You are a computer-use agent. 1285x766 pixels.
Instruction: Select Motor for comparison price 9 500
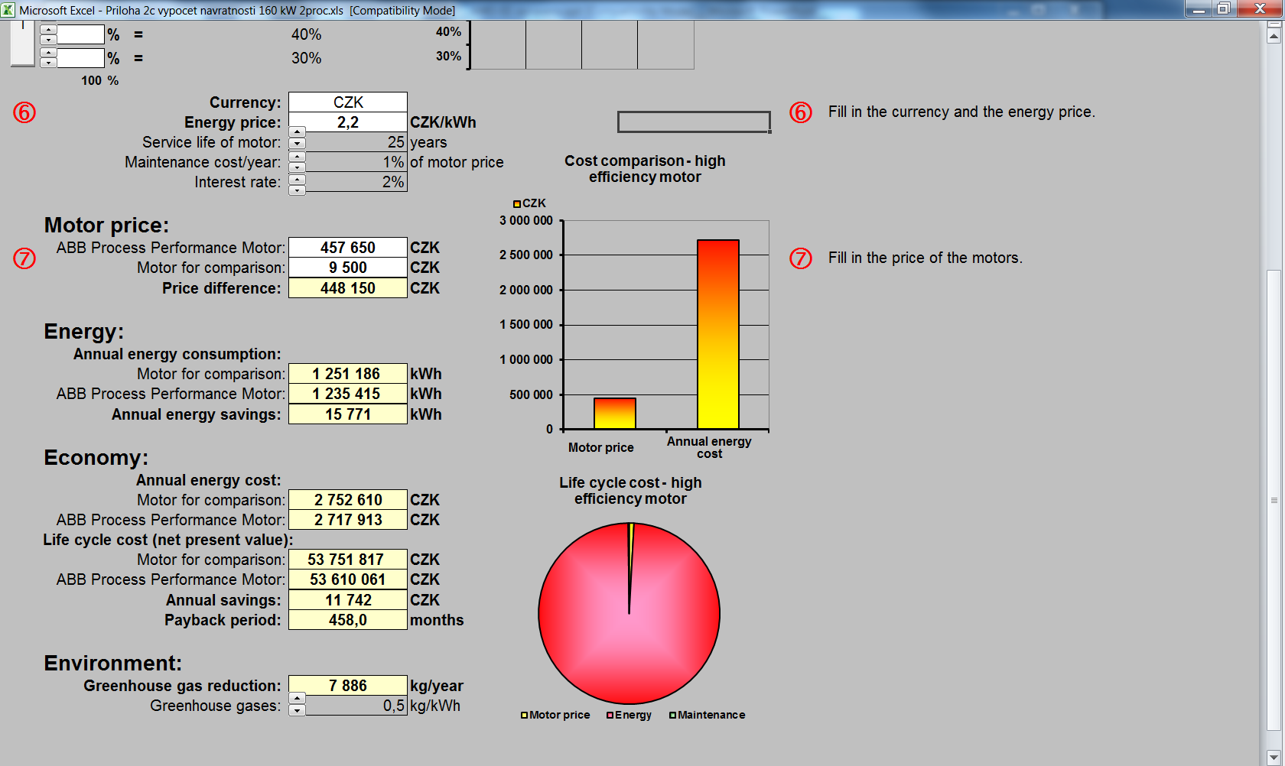click(x=348, y=268)
